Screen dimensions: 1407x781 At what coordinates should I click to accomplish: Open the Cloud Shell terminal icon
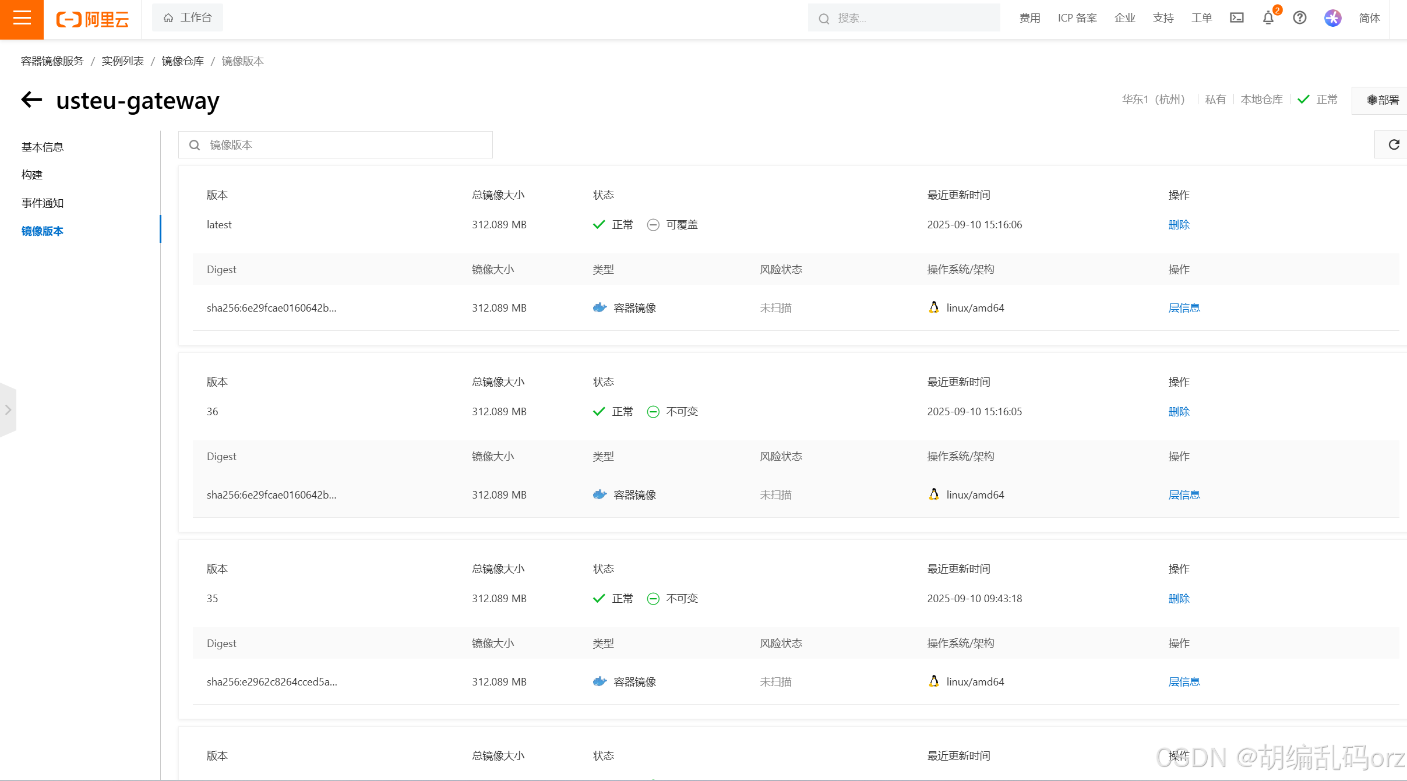[1236, 18]
